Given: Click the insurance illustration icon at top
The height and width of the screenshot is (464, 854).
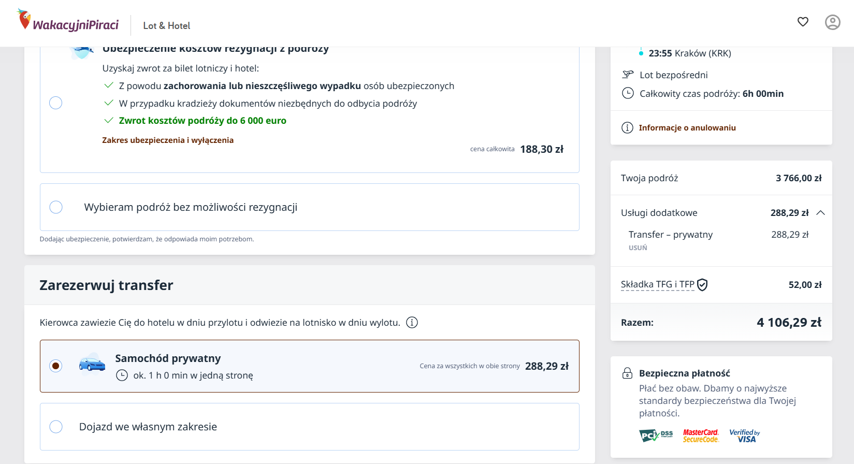Looking at the screenshot, I should point(81,52).
